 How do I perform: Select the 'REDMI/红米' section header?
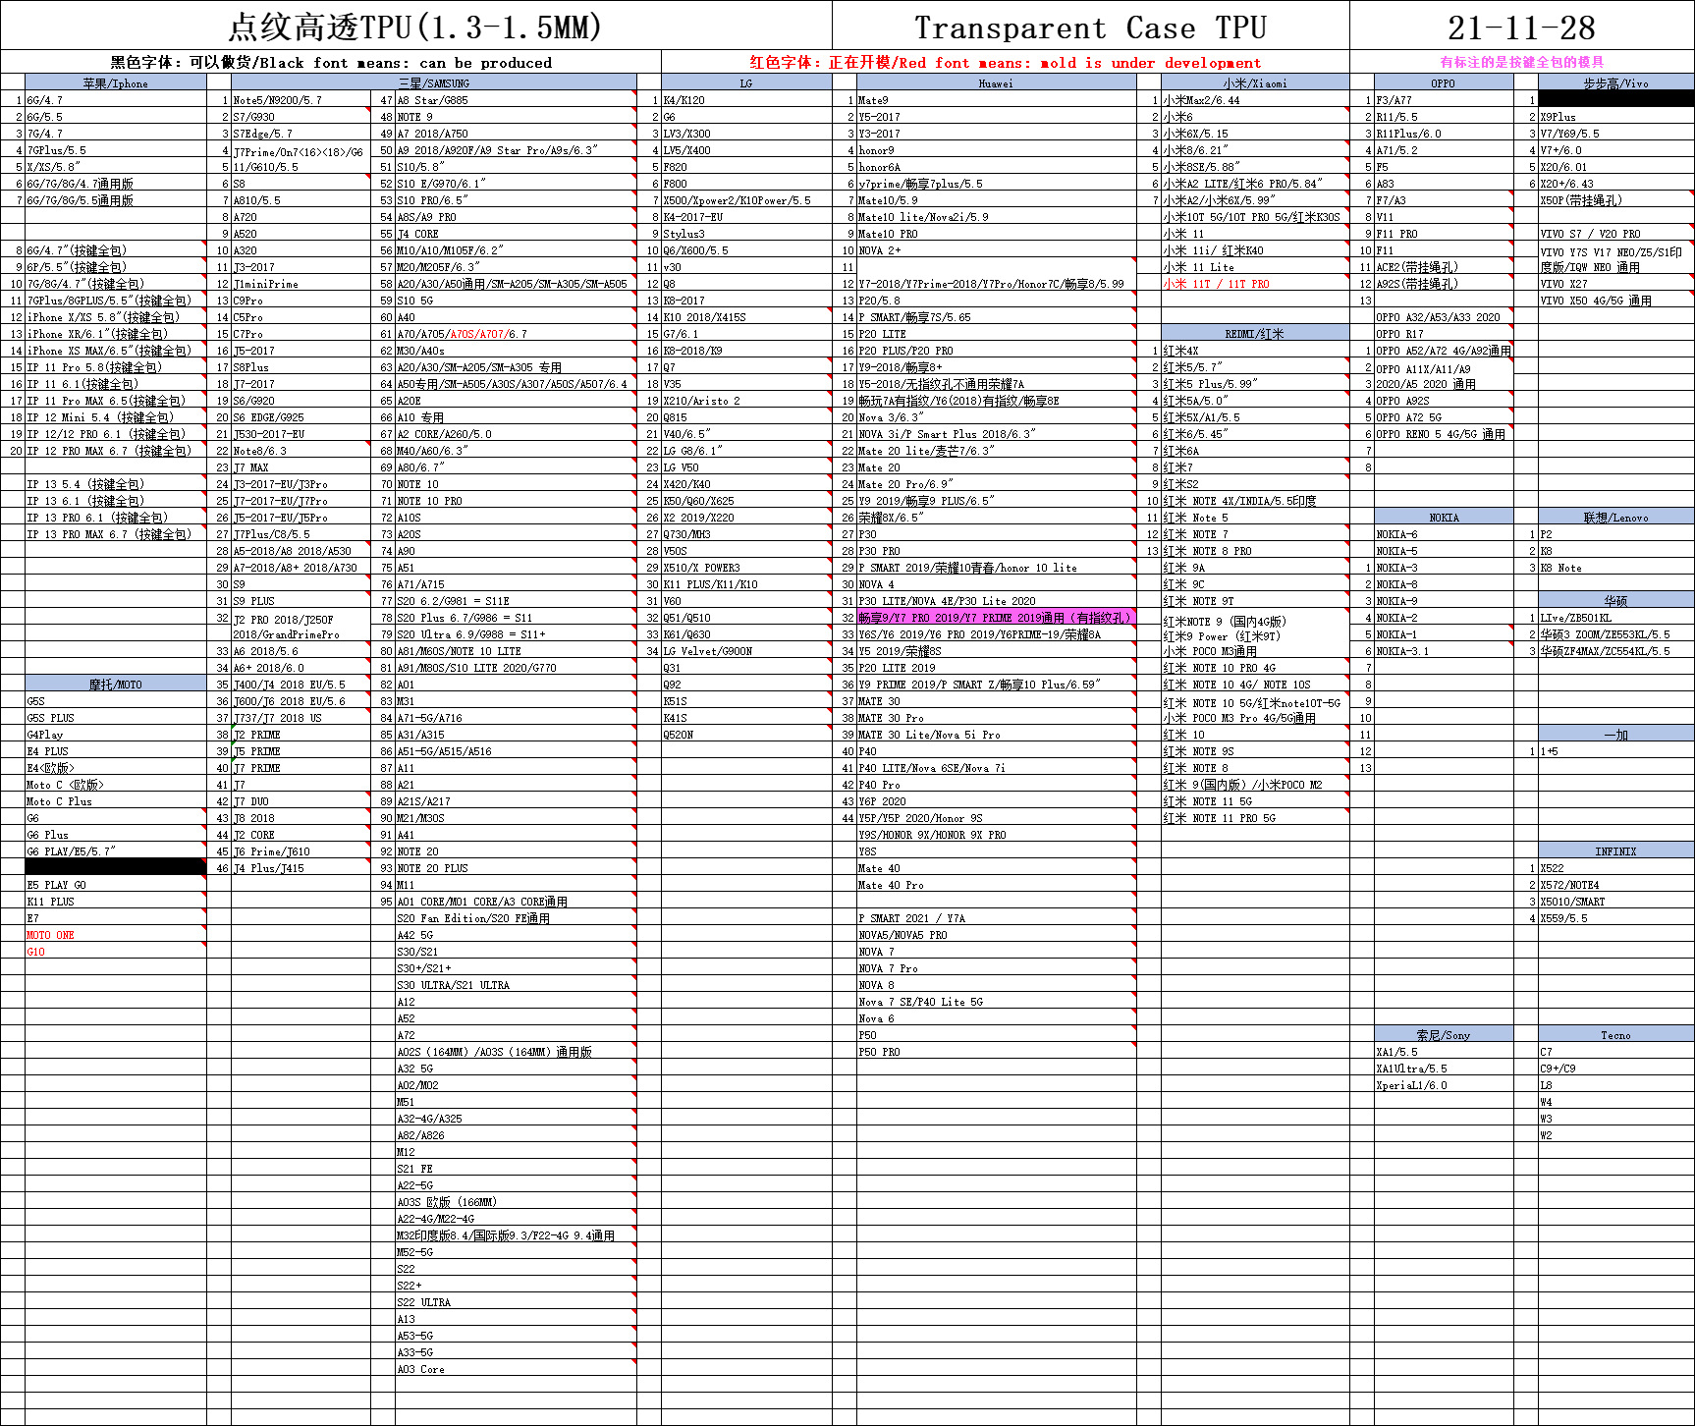tap(1255, 334)
